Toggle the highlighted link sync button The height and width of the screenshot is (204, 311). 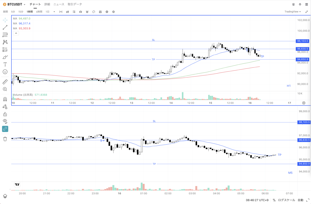(5, 129)
